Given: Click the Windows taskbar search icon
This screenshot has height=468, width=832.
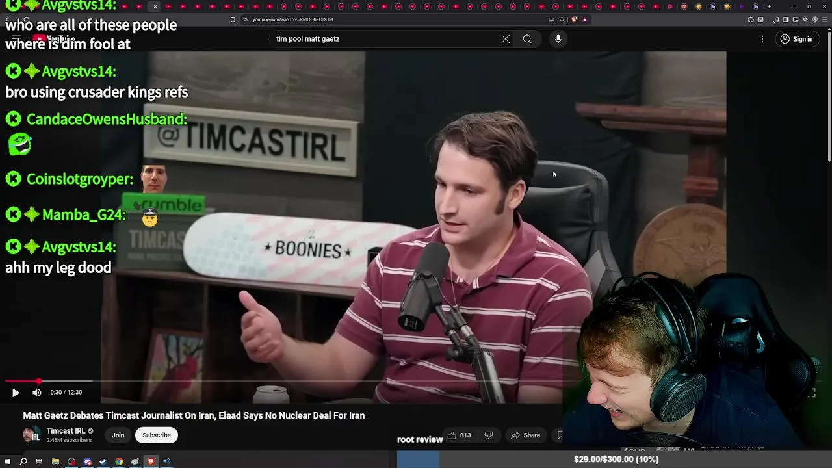Looking at the screenshot, I should [x=23, y=461].
